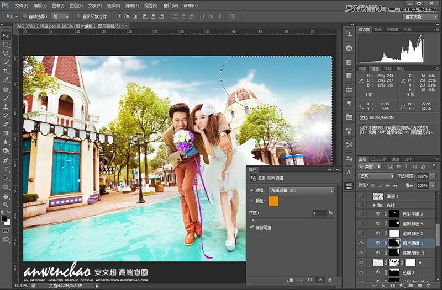Select the Brush tool
Screen dimensions: 442x290
[6, 98]
